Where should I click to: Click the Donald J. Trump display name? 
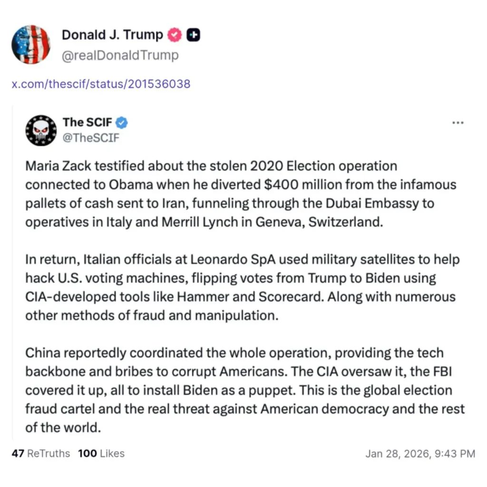coord(112,35)
